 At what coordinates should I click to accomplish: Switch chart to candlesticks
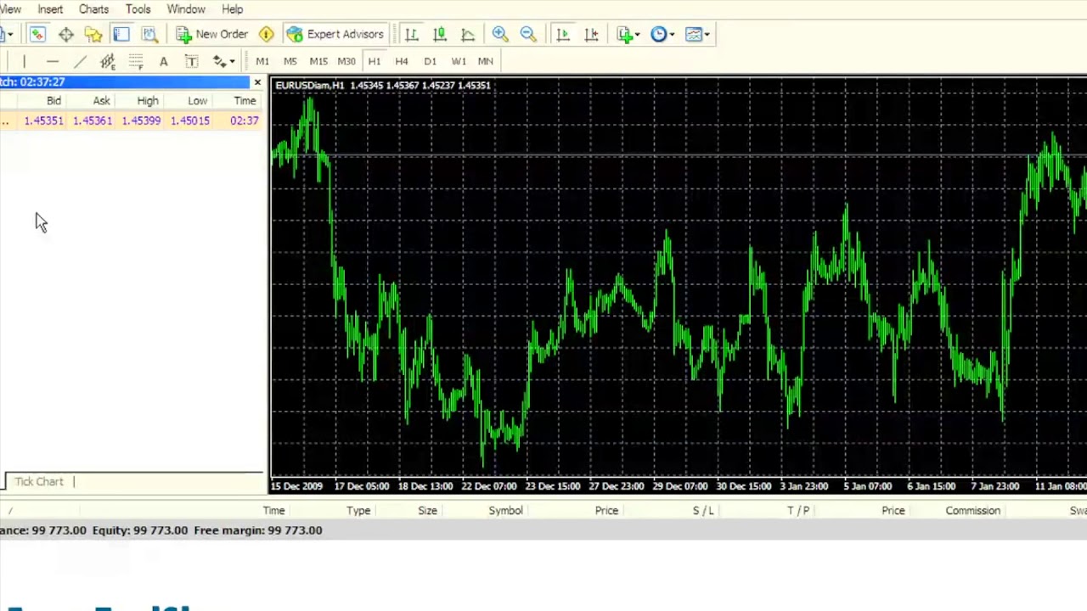[440, 34]
